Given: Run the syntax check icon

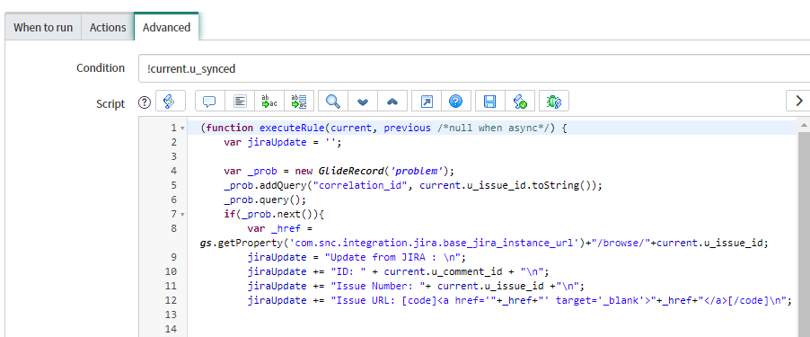Looking at the screenshot, I should click(x=520, y=101).
